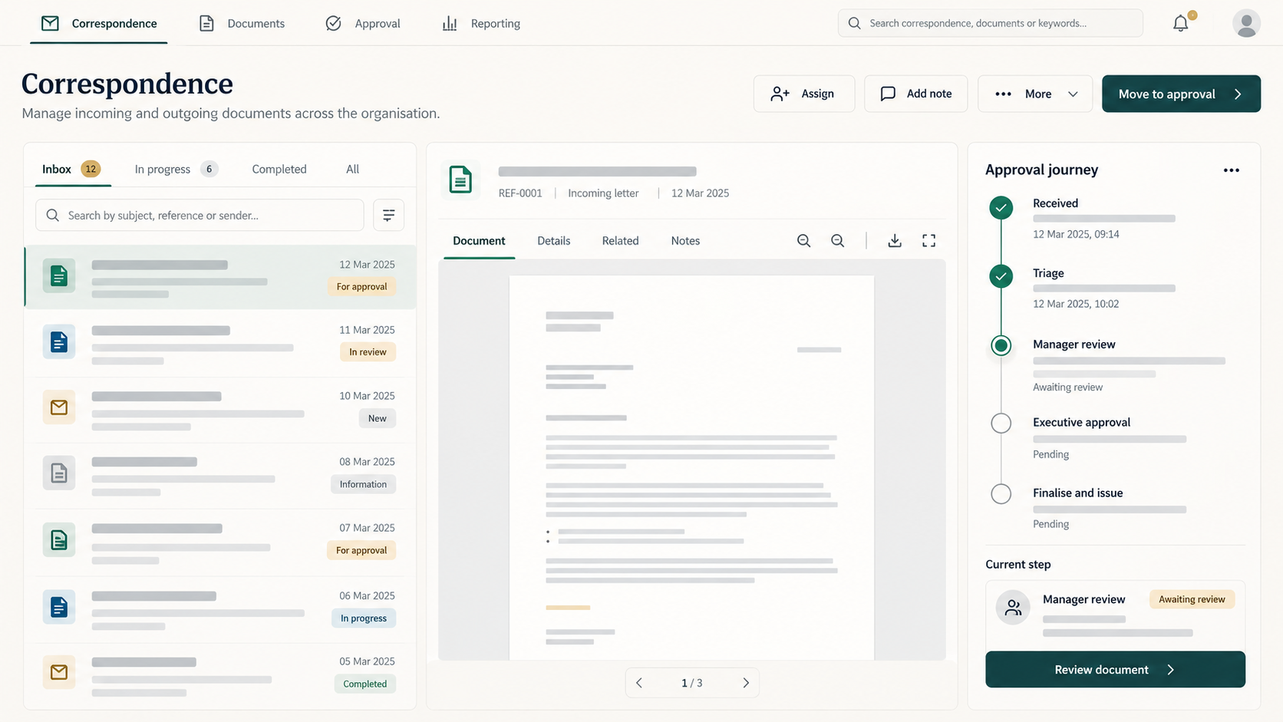1283x722 pixels.
Task: Open the Notes tab
Action: [685, 241]
